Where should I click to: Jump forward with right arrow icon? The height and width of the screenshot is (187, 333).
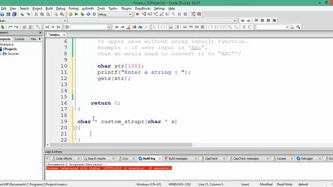click(x=249, y=21)
